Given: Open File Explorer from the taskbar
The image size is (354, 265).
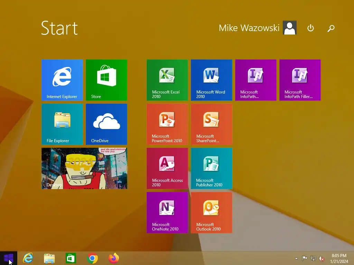Looking at the screenshot, I should click(x=49, y=258).
